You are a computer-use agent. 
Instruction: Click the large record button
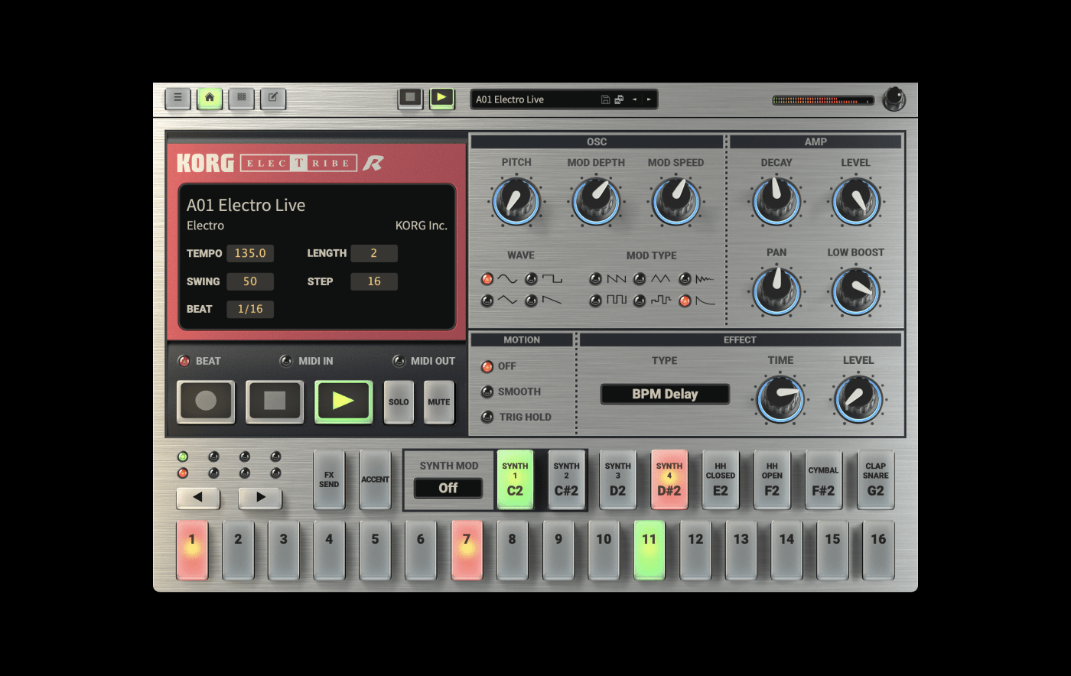tap(206, 401)
